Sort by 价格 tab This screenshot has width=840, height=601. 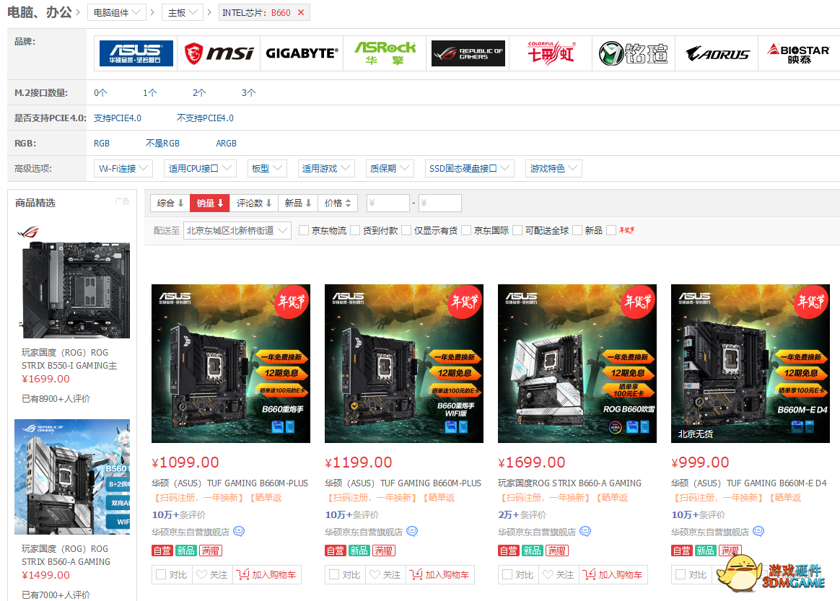tap(338, 203)
